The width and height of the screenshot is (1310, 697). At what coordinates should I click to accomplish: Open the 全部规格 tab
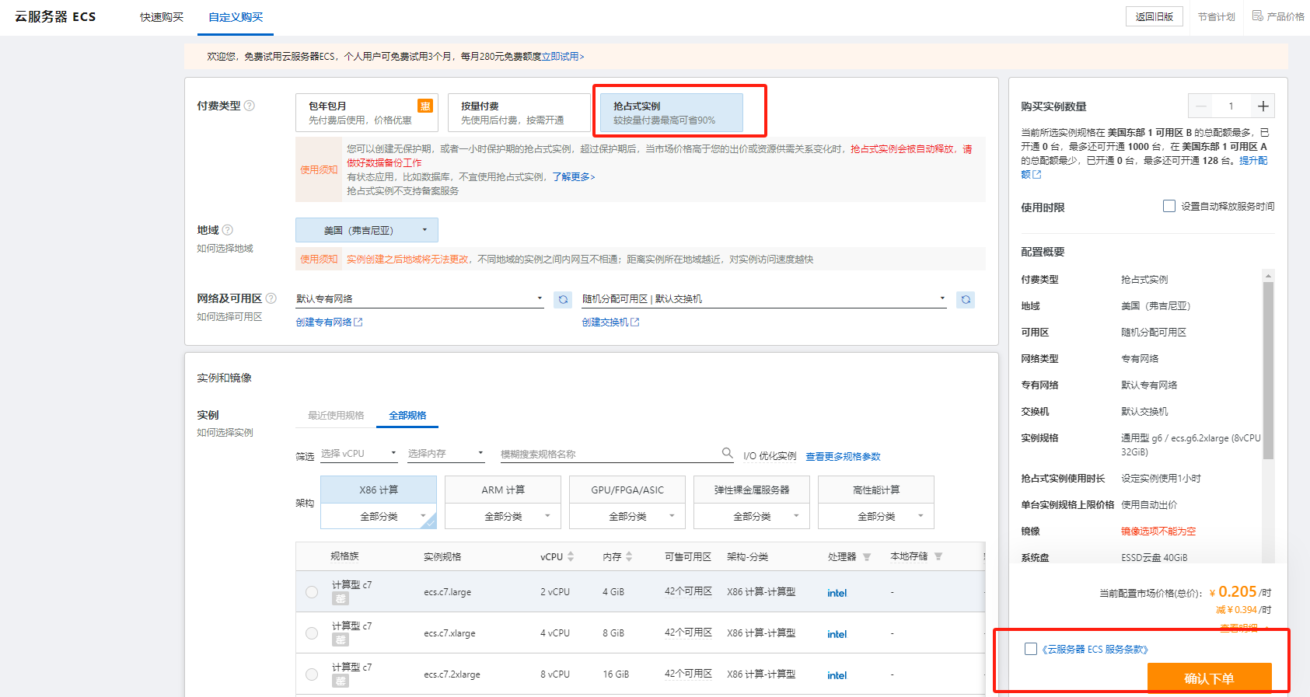(407, 416)
